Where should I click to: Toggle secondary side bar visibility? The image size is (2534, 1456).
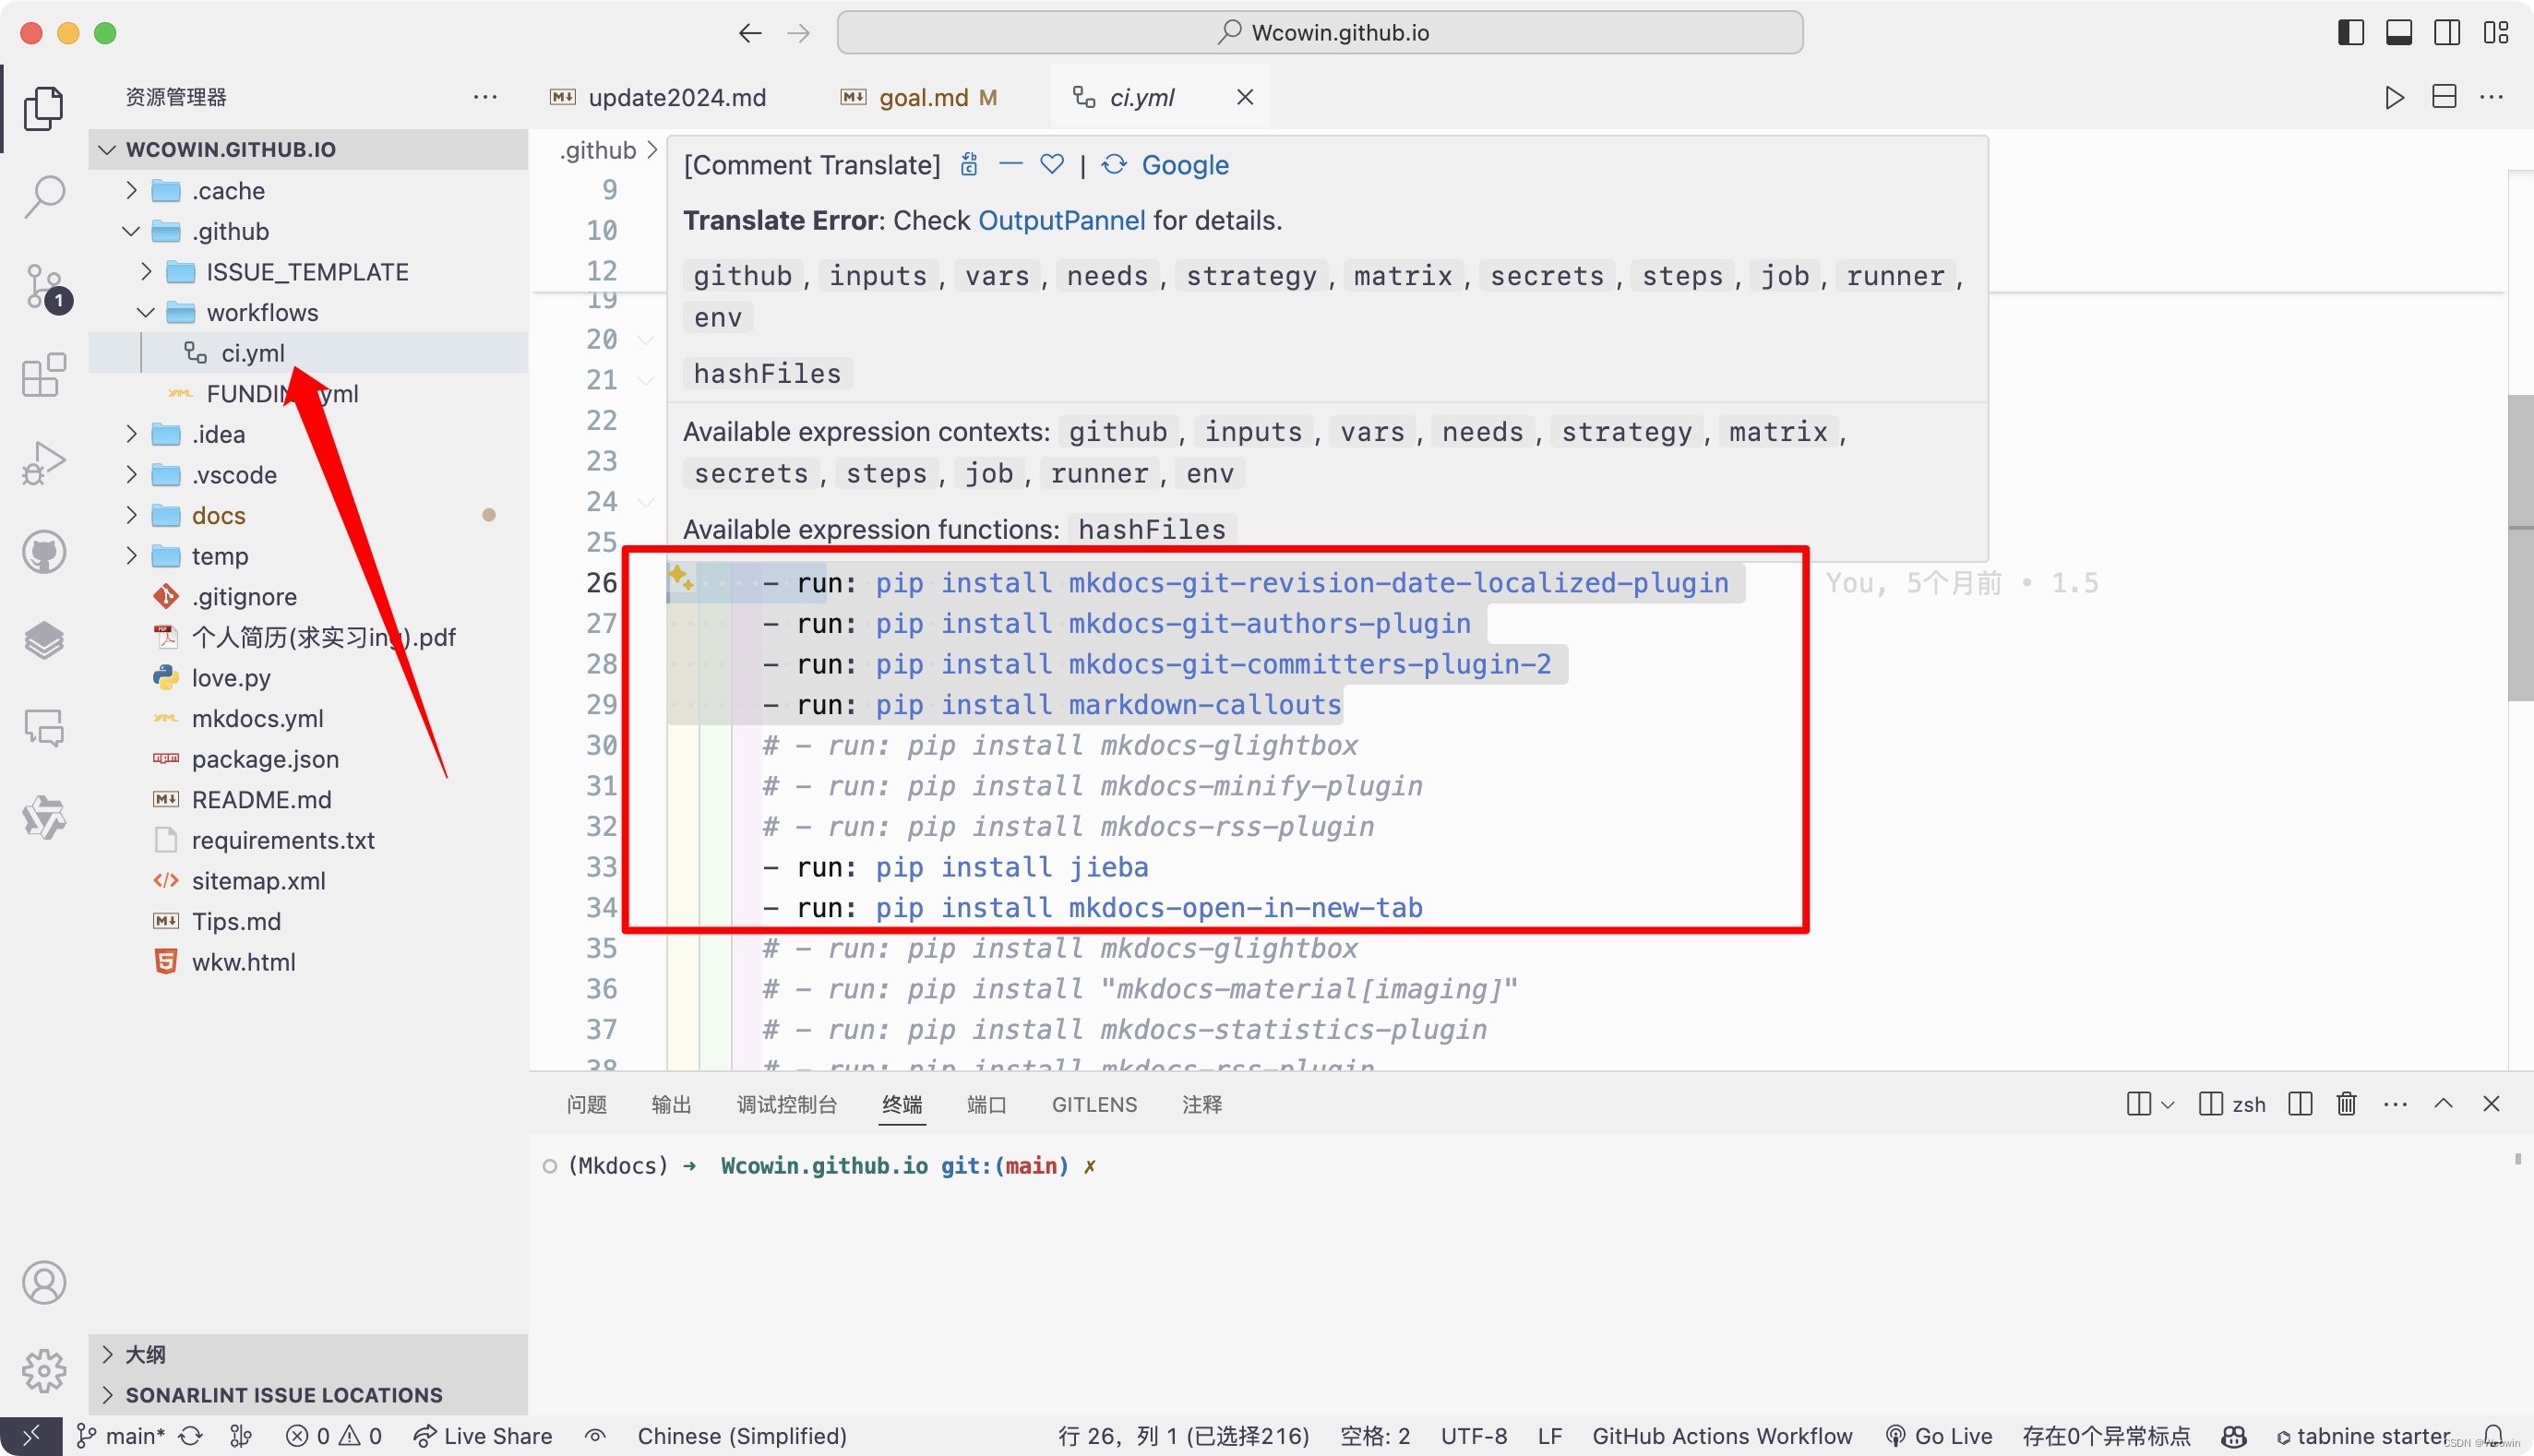pyautogui.click(x=2447, y=33)
